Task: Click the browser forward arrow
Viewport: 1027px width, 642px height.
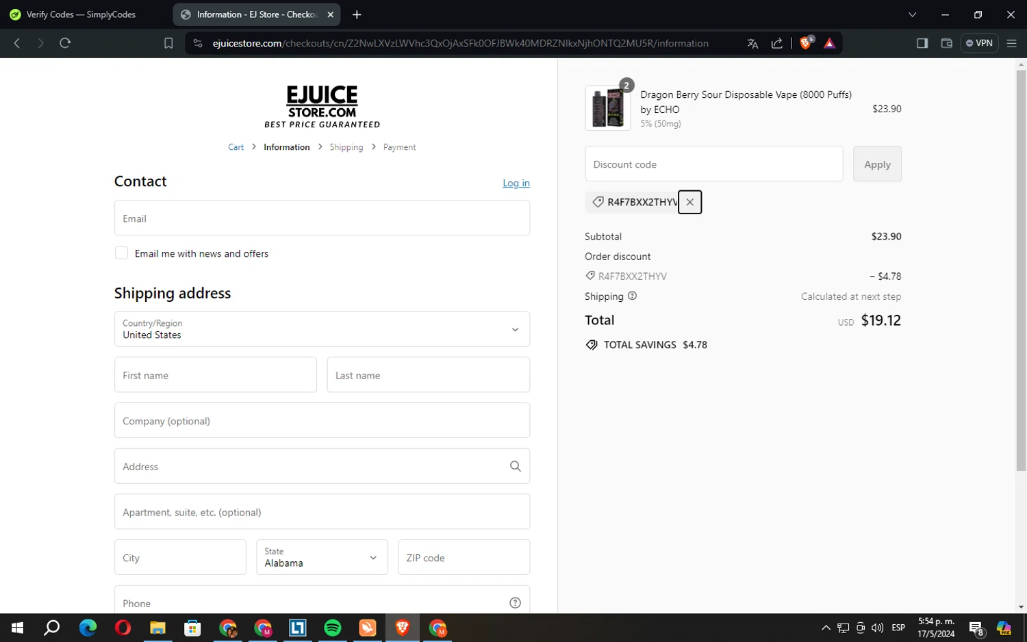Action: click(41, 43)
